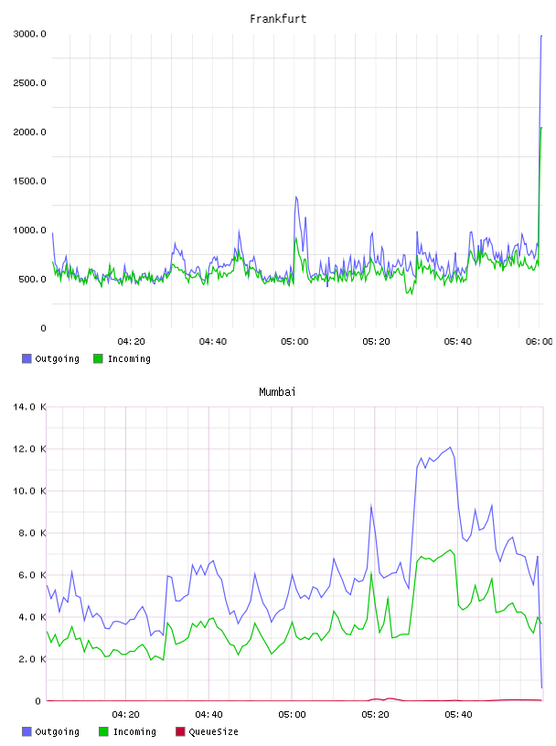Click the 05:00 time label in Mumbai chart

pos(292,715)
